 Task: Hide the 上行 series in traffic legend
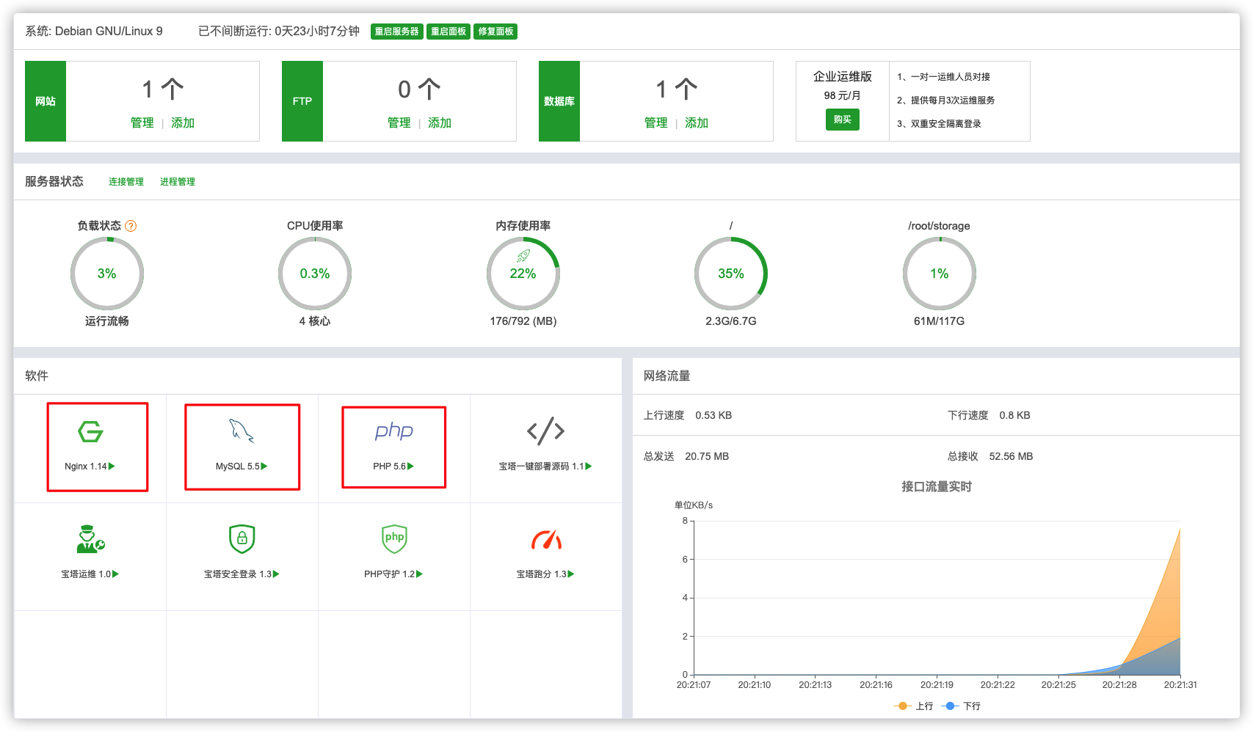[x=913, y=706]
